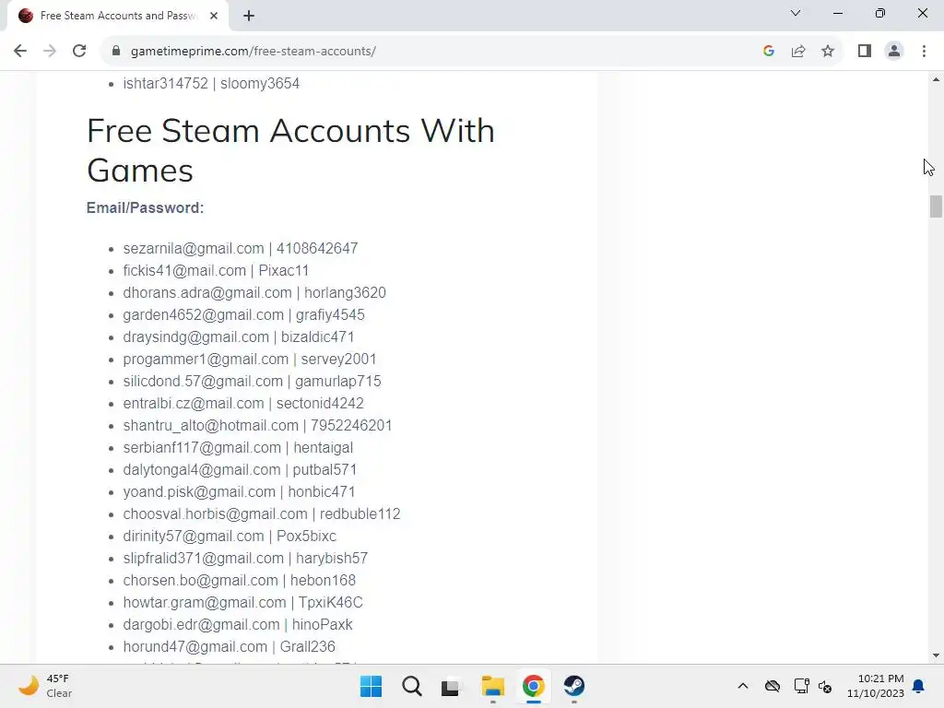
Task: Click the fickis41@mail.com entry
Action: [x=216, y=270]
